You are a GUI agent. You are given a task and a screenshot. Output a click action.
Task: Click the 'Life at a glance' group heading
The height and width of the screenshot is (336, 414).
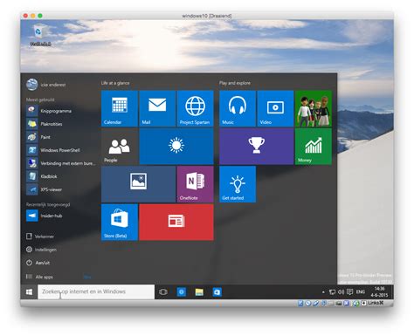[x=115, y=83]
